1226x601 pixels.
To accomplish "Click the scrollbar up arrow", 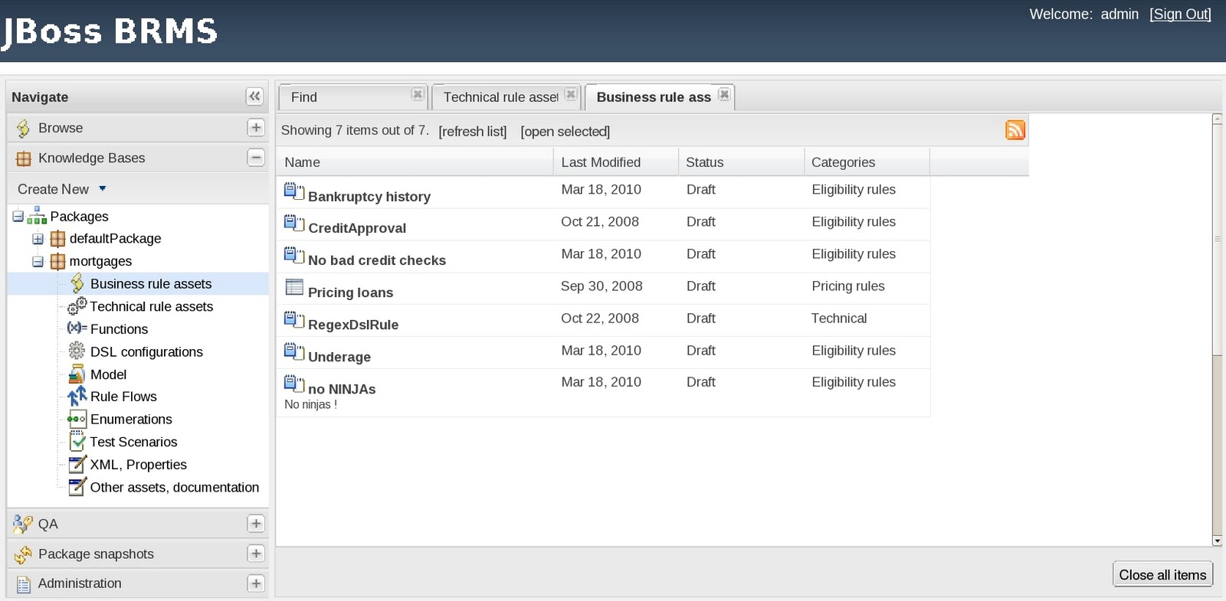I will click(x=1218, y=119).
